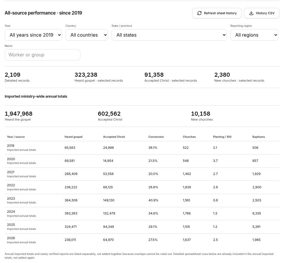Select the 2021 row year label
Image resolution: width=290 pixels, height=263 pixels.
(10, 172)
